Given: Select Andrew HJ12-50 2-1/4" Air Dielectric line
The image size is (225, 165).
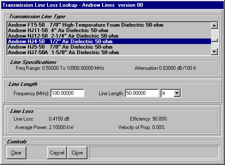Looking at the screenshot, I should click(x=109, y=36).
